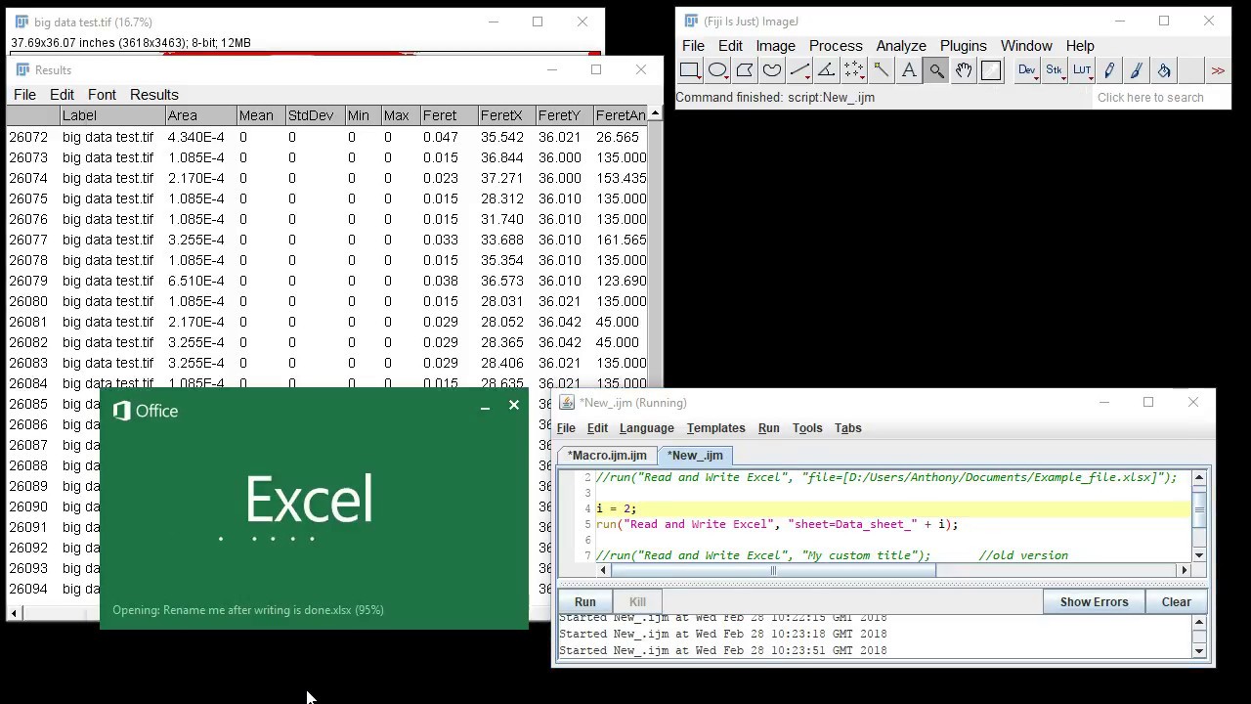Open the Results window Edit menu
The width and height of the screenshot is (1251, 704).
coord(62,95)
